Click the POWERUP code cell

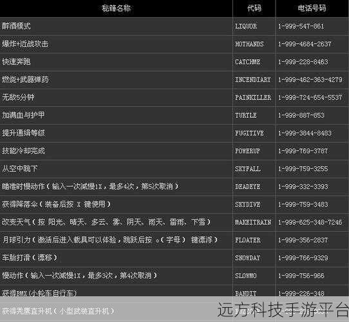pyautogui.click(x=247, y=151)
